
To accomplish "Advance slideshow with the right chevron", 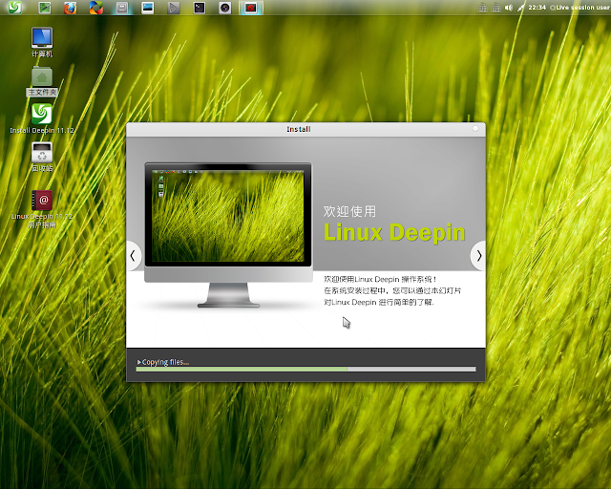I will [x=479, y=256].
